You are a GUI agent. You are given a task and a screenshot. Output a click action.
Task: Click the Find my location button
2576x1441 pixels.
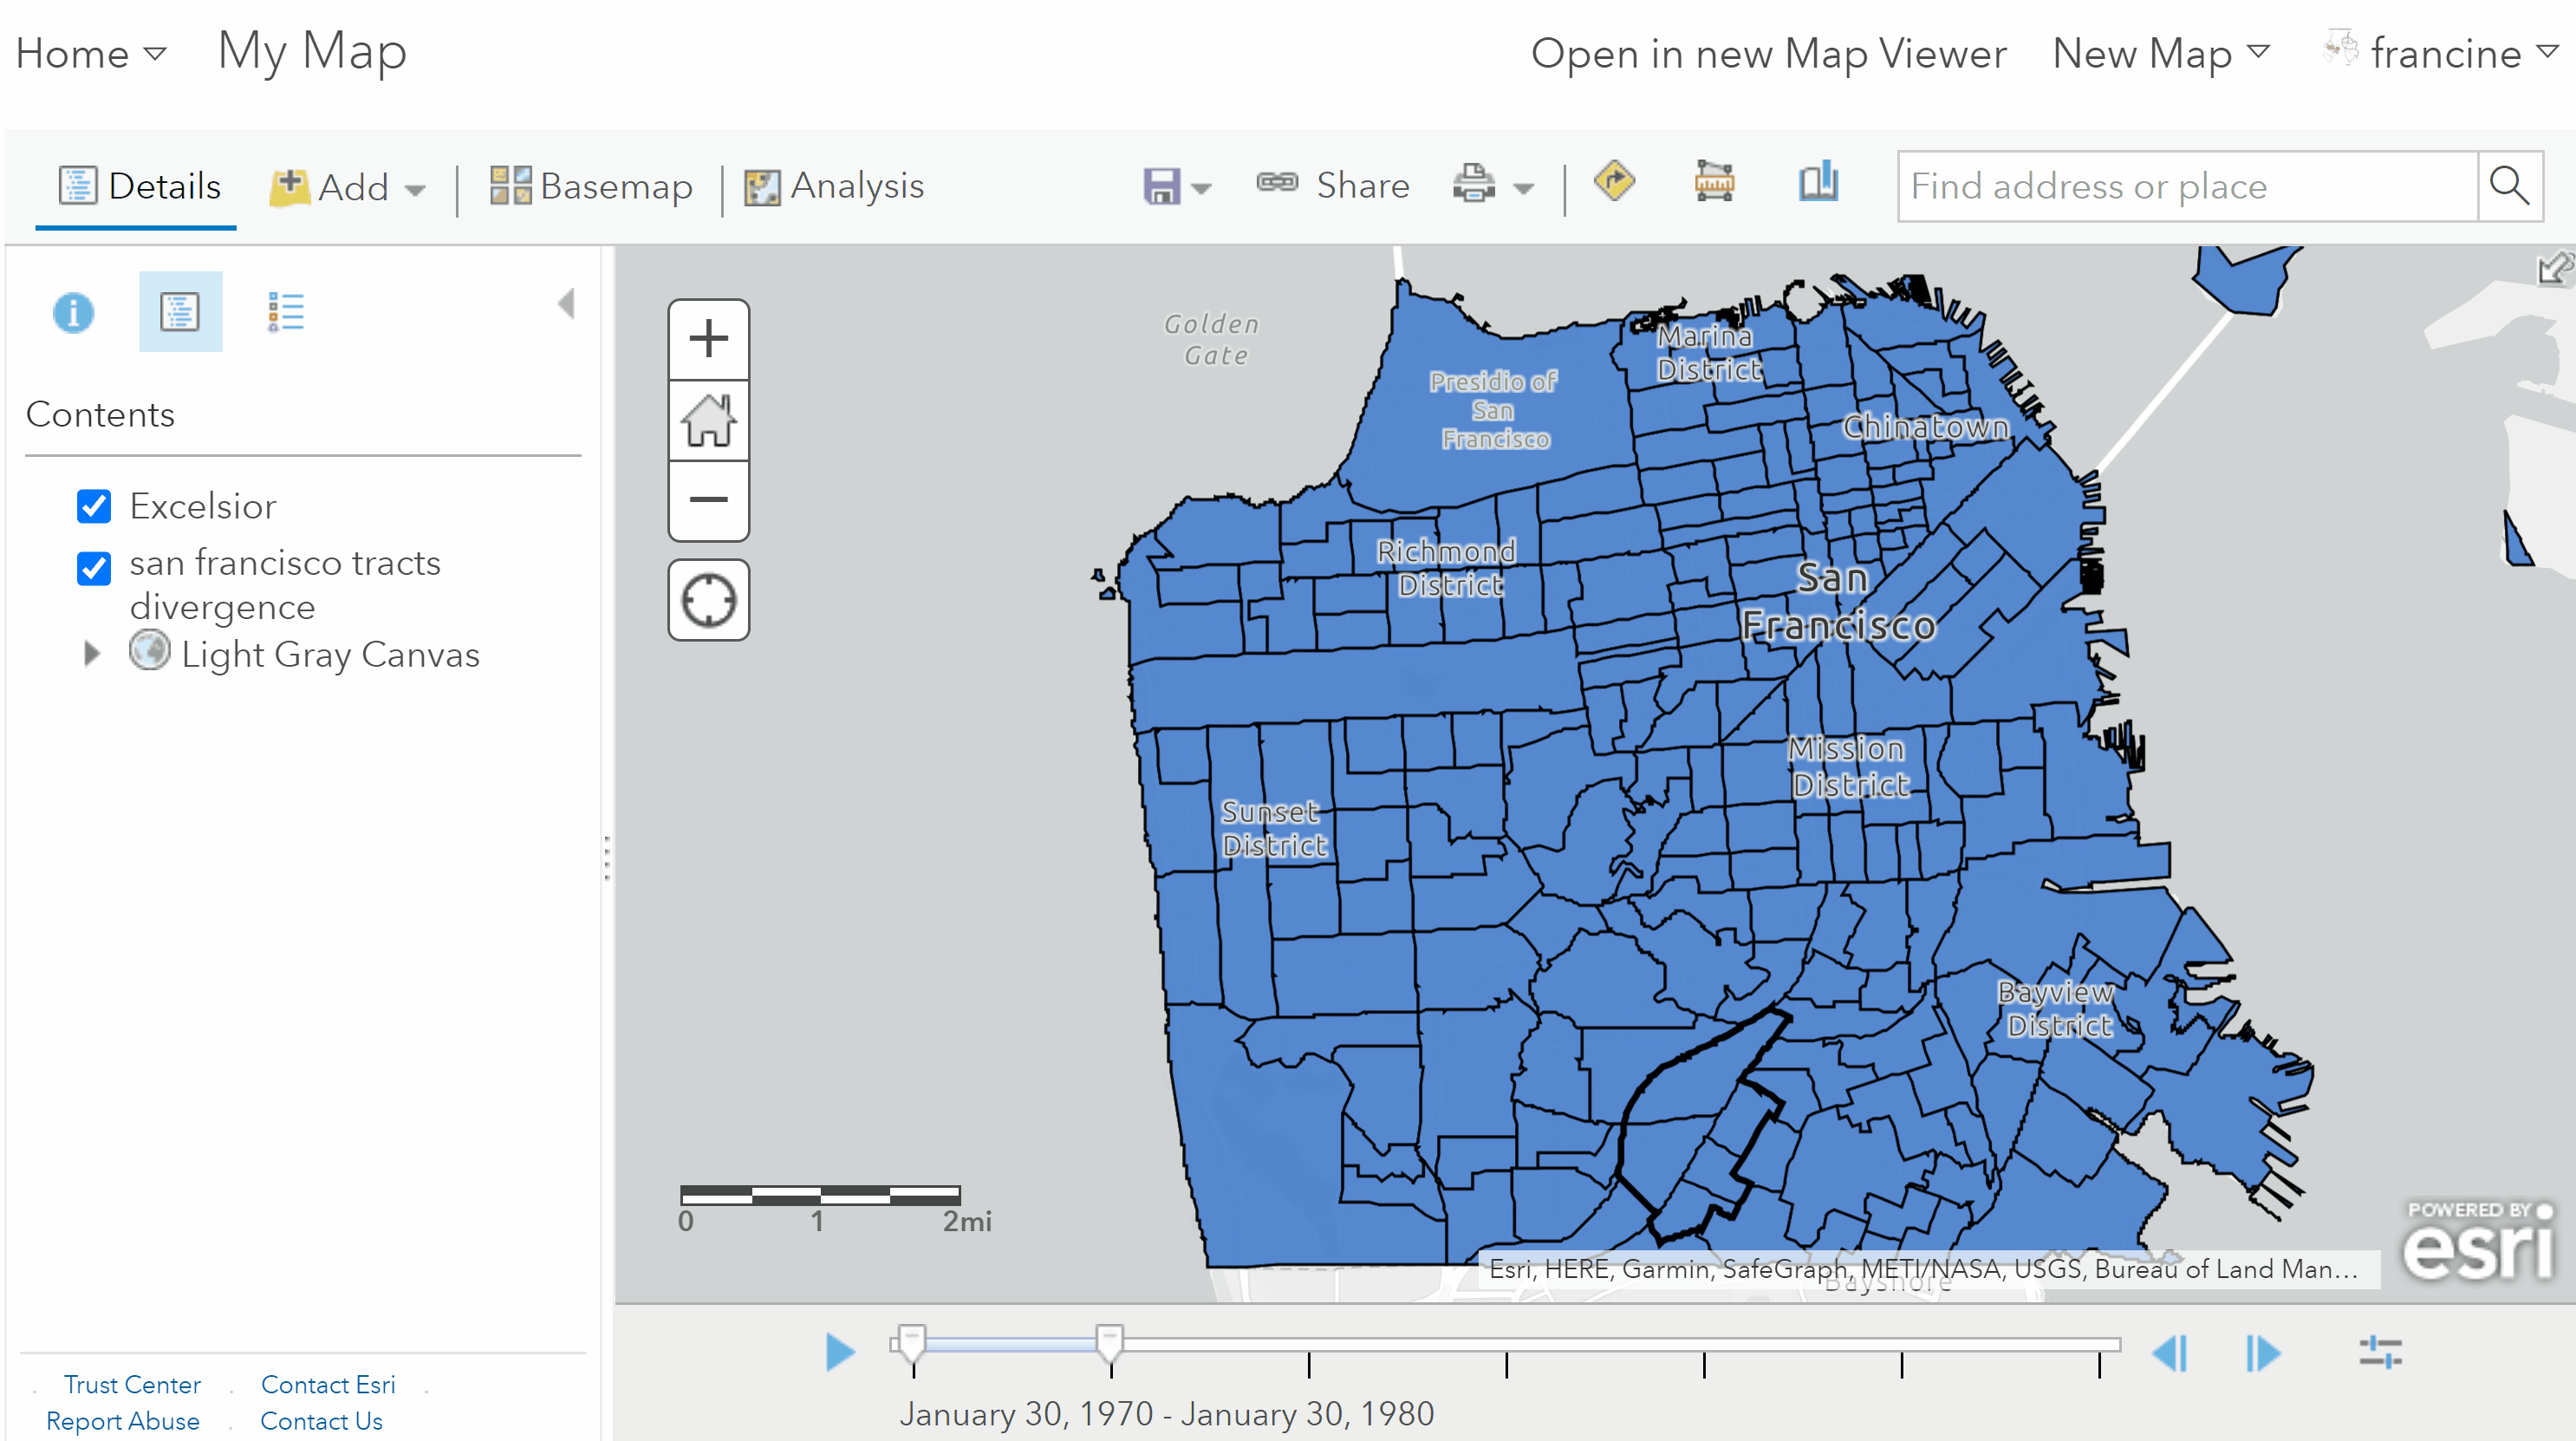[708, 601]
